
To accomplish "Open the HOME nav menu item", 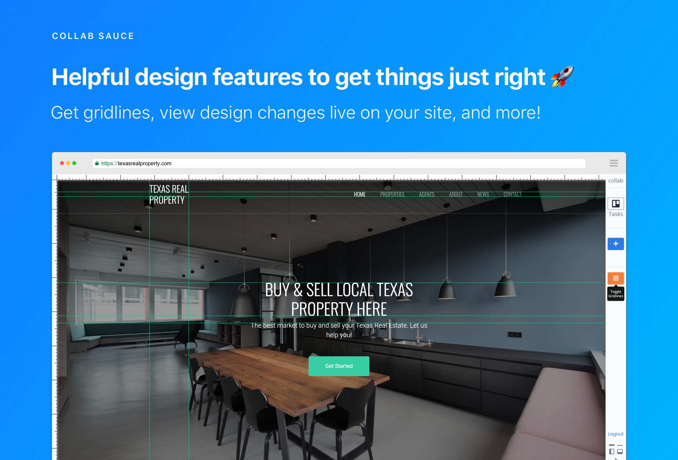I will click(360, 194).
